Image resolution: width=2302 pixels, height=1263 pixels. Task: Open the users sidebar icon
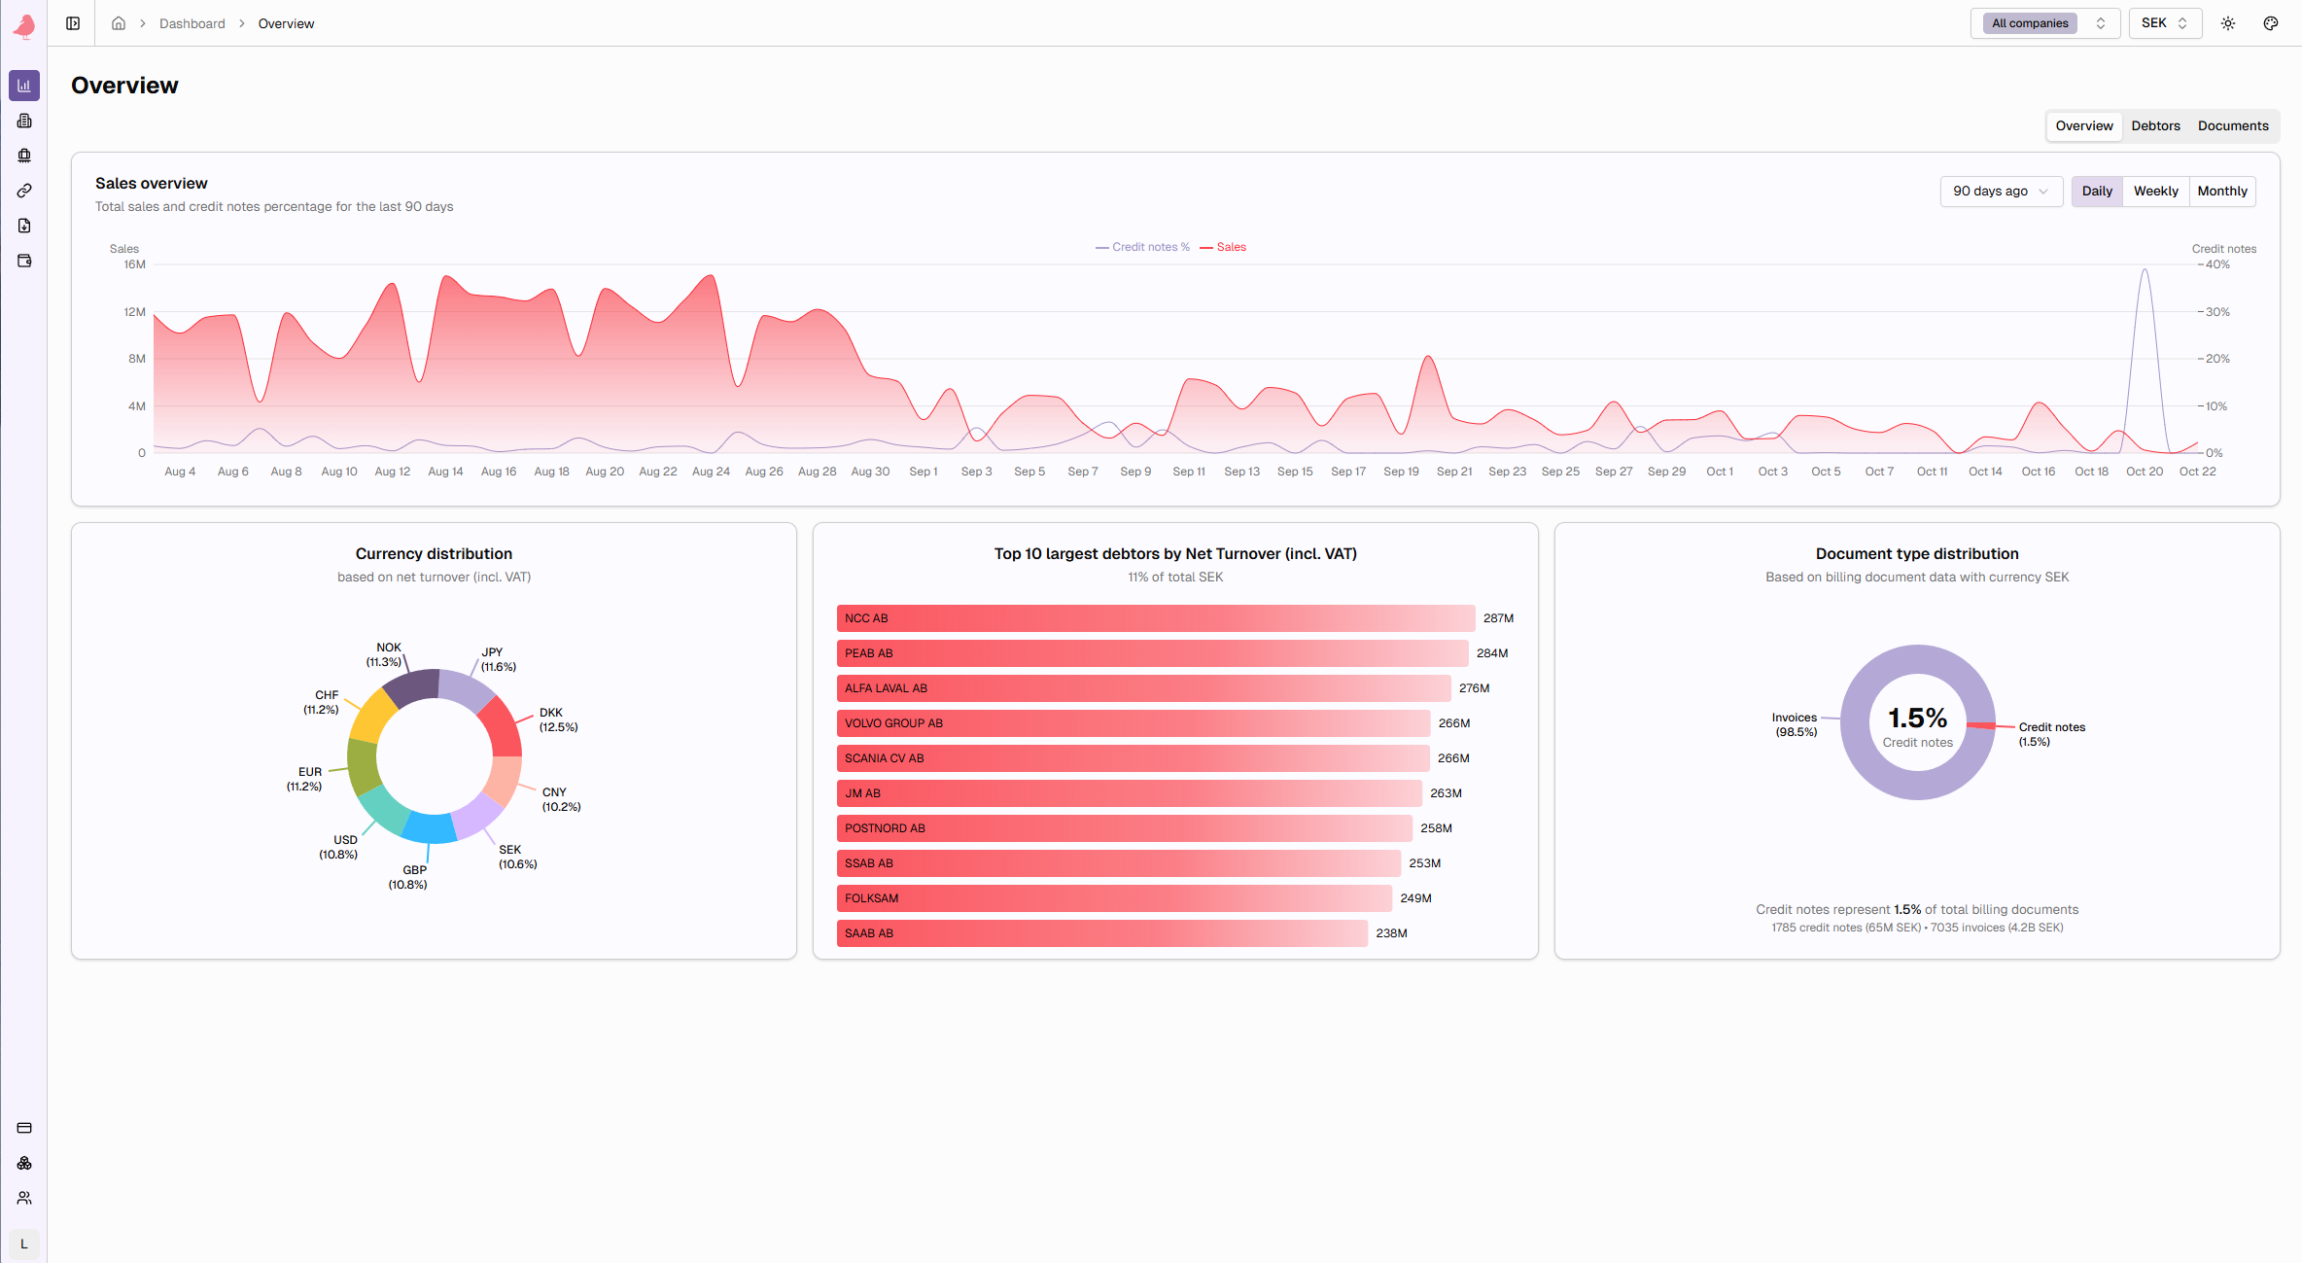(24, 1198)
